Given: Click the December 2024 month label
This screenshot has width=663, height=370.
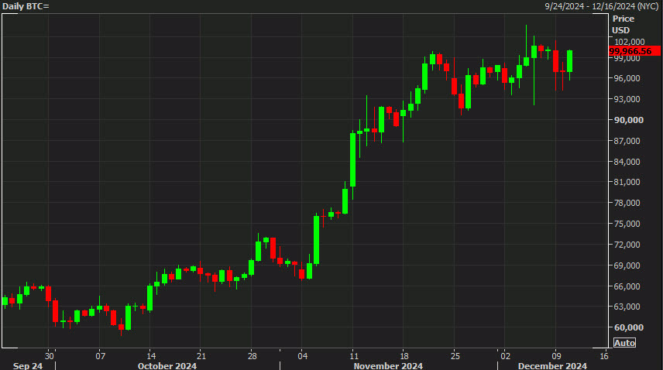Looking at the screenshot, I should pos(552,366).
